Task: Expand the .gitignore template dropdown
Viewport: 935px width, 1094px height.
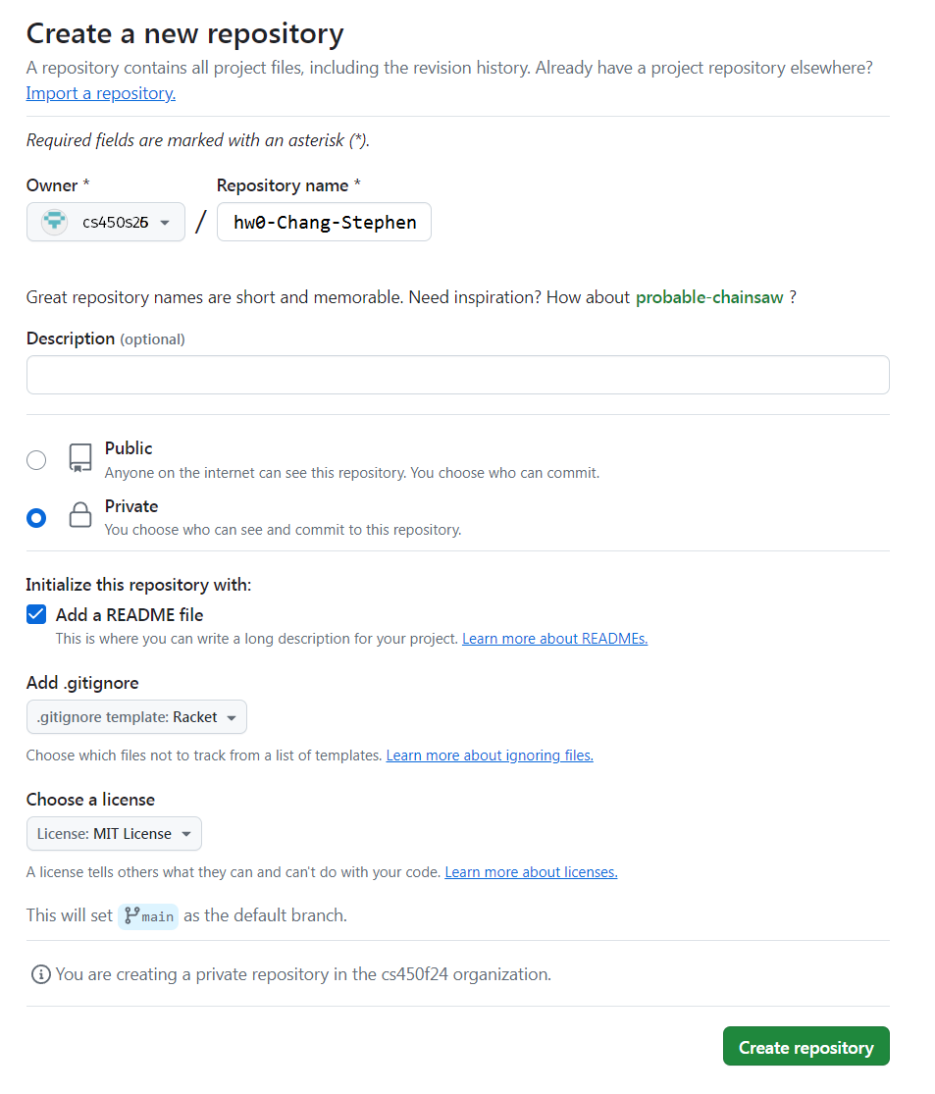Action: (x=136, y=717)
